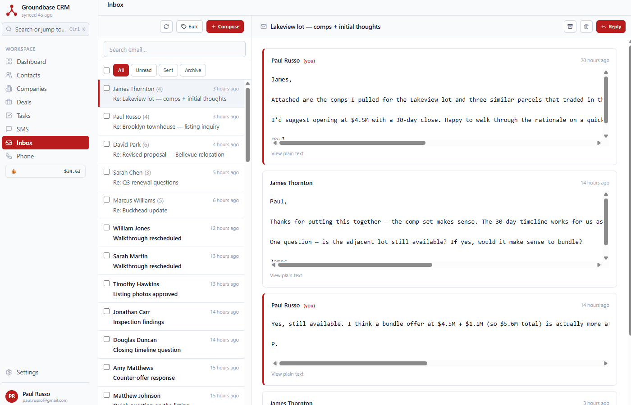The width and height of the screenshot is (631, 405).
Task: Open Companies in the sidebar
Action: [x=46, y=89]
